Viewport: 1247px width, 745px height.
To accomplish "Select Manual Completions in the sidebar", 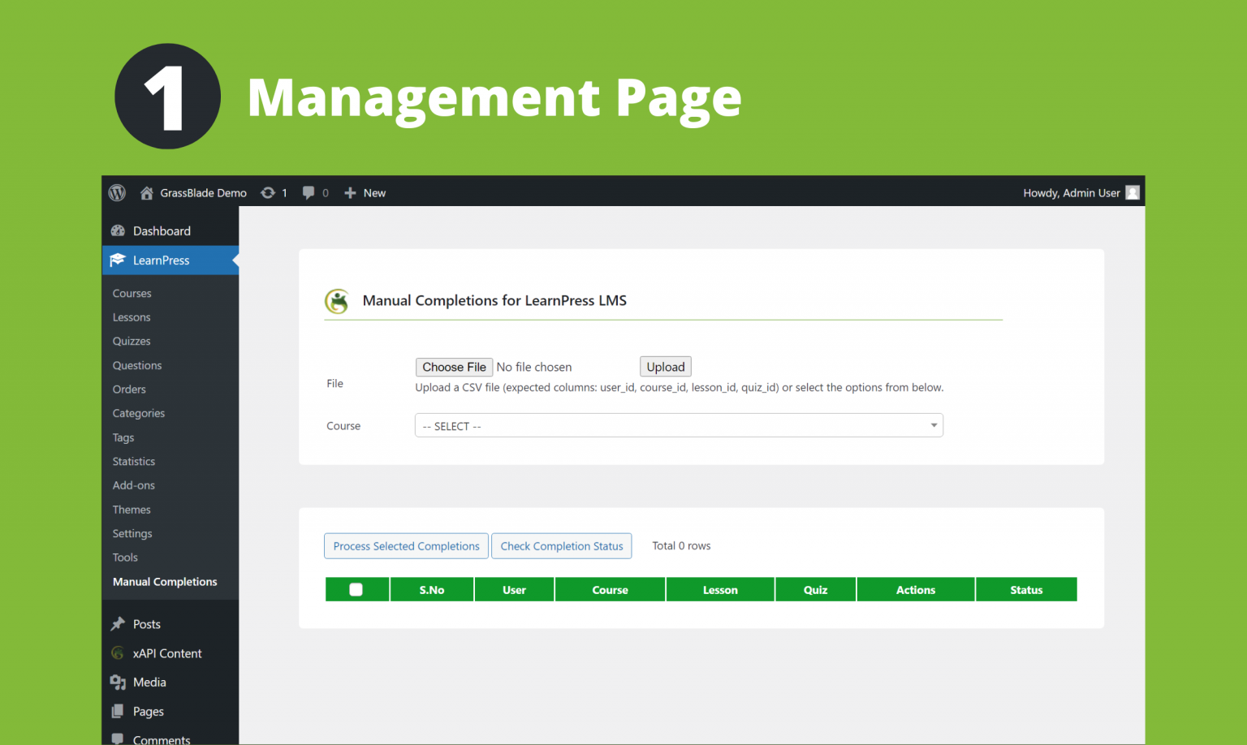I will (x=164, y=582).
